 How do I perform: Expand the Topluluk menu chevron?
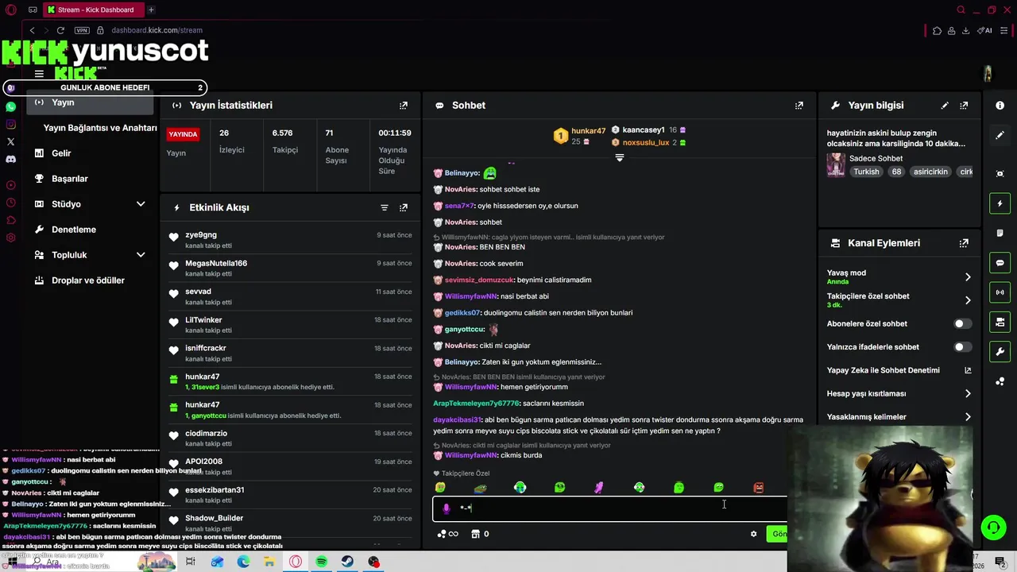[141, 255]
